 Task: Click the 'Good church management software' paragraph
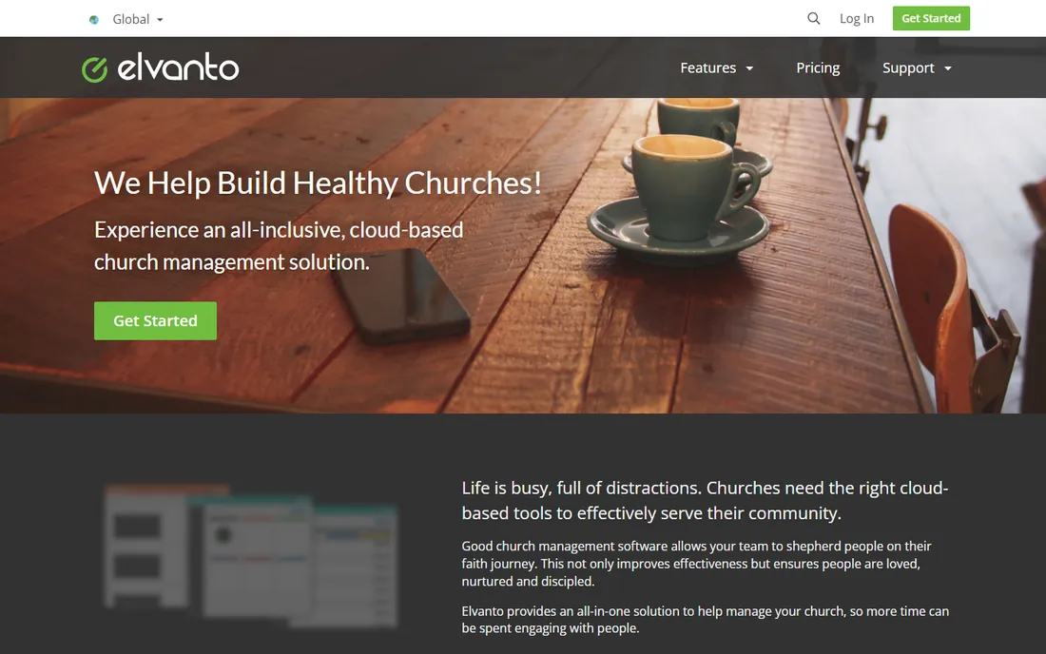pos(696,564)
